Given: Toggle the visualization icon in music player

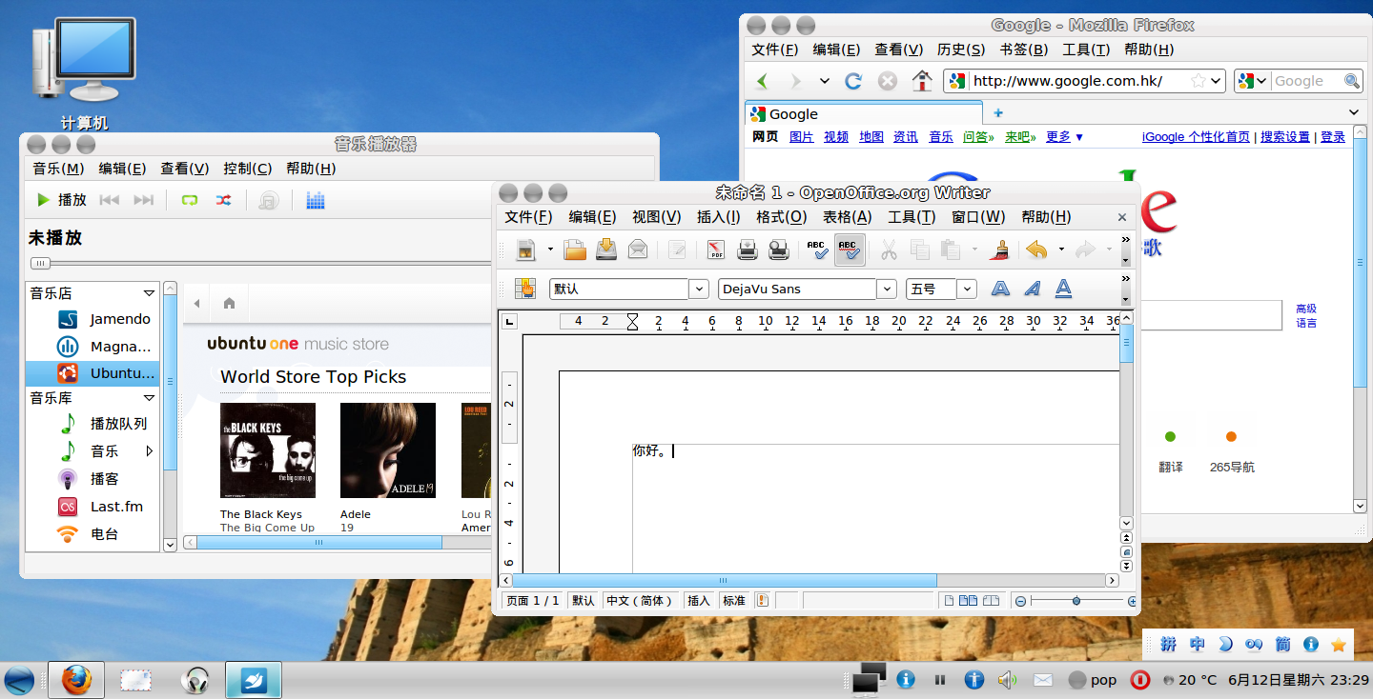Looking at the screenshot, I should click(316, 200).
